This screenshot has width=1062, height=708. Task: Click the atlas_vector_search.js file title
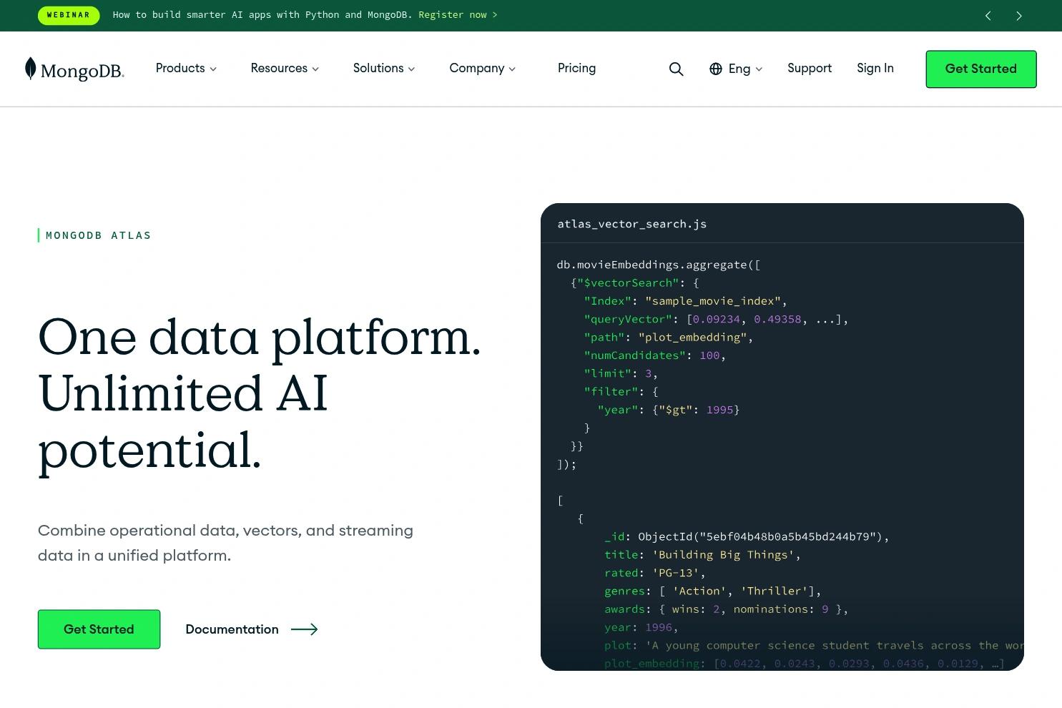click(x=632, y=224)
